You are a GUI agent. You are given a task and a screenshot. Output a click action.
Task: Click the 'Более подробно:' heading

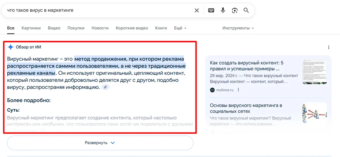point(29,100)
